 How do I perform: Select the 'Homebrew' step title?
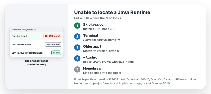point(92,68)
